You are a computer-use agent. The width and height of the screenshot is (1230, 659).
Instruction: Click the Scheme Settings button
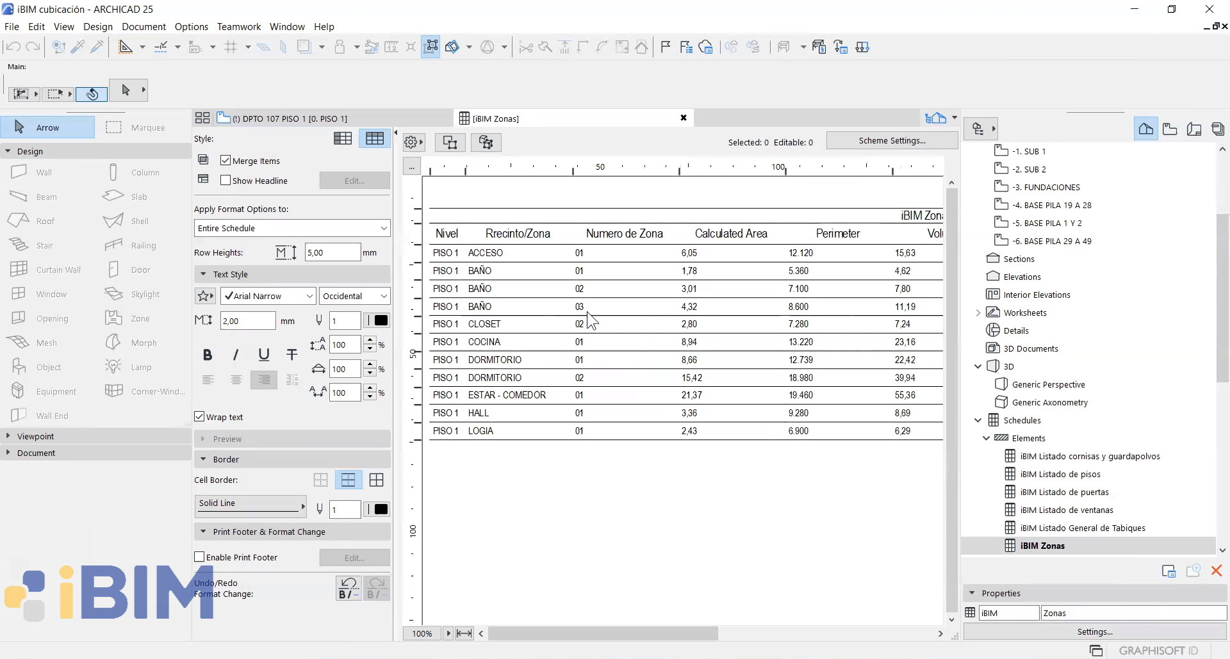(892, 141)
